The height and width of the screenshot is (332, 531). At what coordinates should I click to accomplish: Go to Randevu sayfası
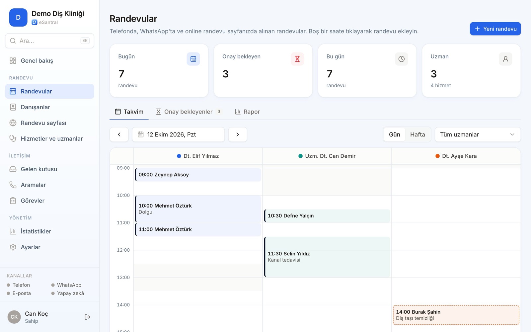pyautogui.click(x=49, y=123)
